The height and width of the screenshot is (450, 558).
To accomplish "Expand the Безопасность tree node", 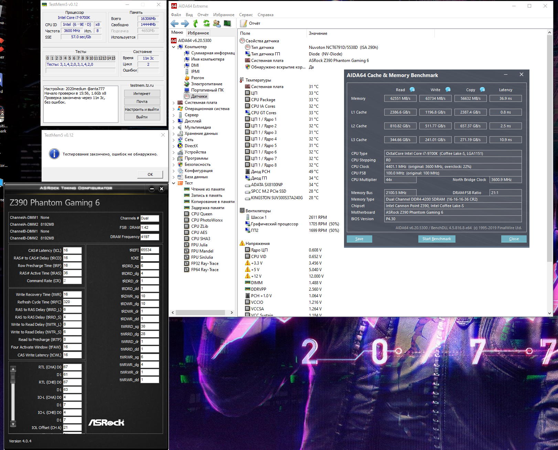I will (x=174, y=164).
